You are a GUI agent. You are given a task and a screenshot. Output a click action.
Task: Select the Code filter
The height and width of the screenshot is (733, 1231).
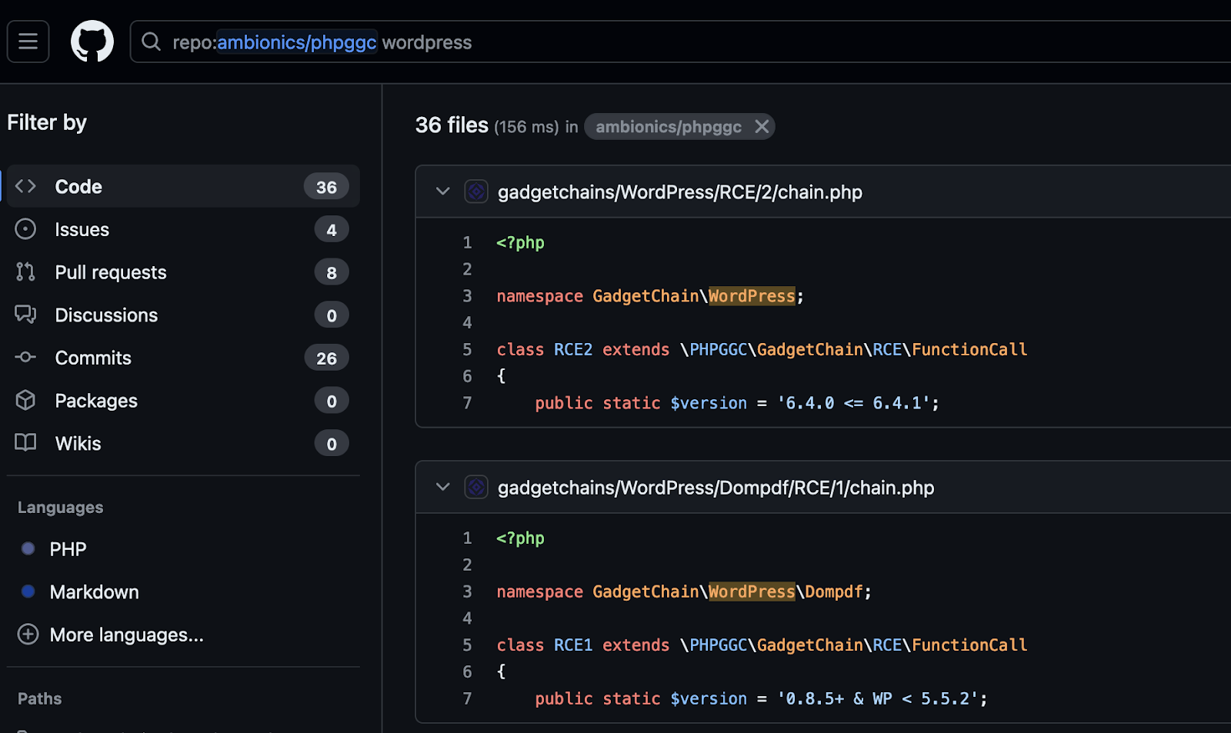(x=183, y=186)
